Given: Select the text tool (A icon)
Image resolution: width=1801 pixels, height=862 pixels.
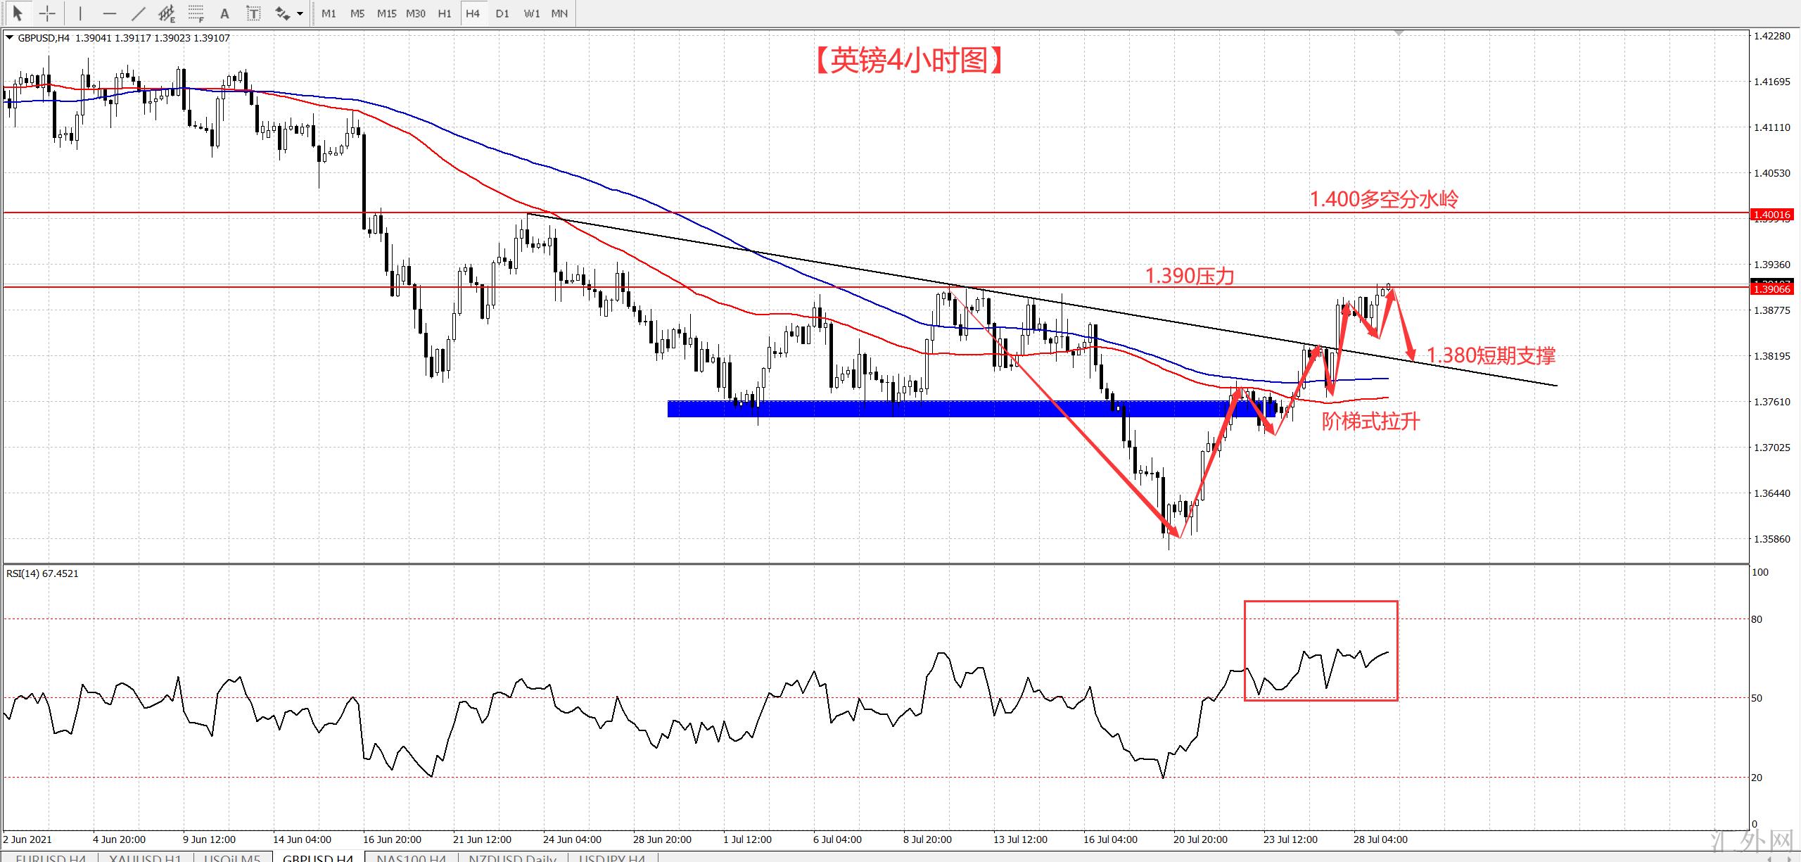Looking at the screenshot, I should pos(224,13).
